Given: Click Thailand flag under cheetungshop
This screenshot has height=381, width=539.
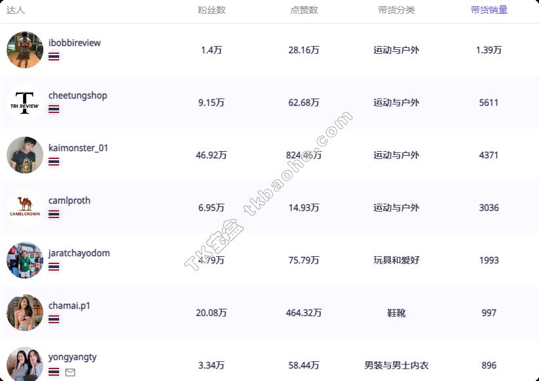Looking at the screenshot, I should (54, 109).
